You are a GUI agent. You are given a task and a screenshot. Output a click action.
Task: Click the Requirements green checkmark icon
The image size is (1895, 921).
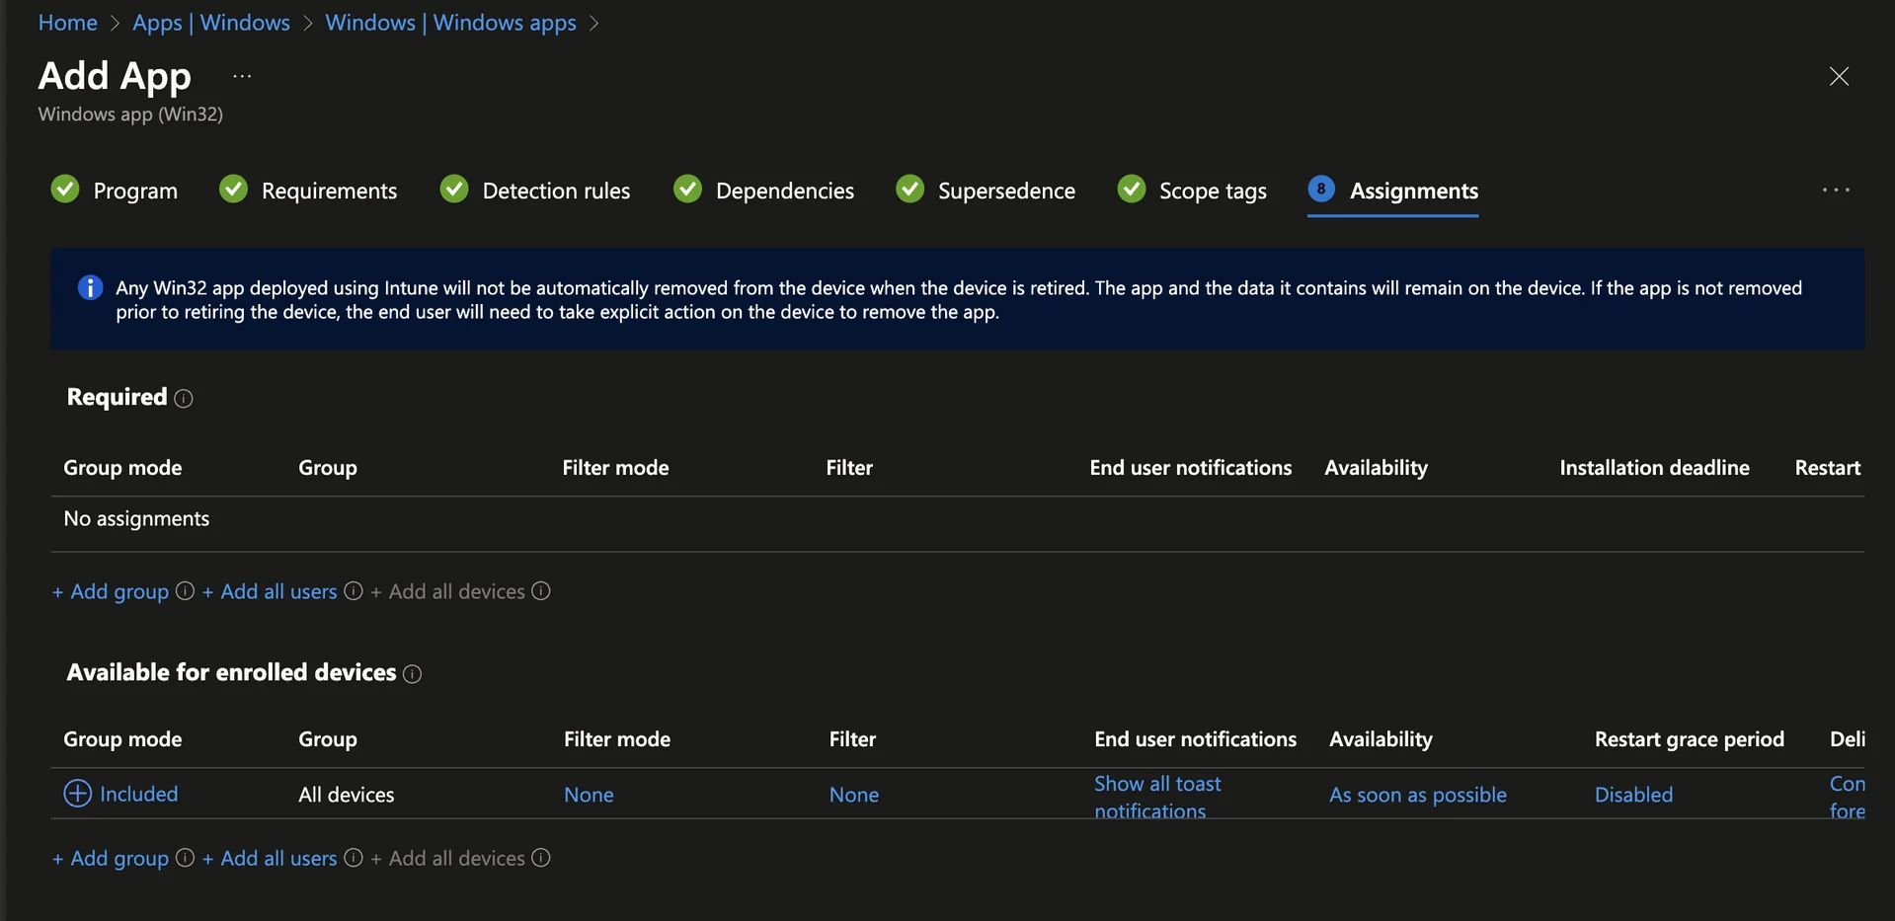point(233,189)
